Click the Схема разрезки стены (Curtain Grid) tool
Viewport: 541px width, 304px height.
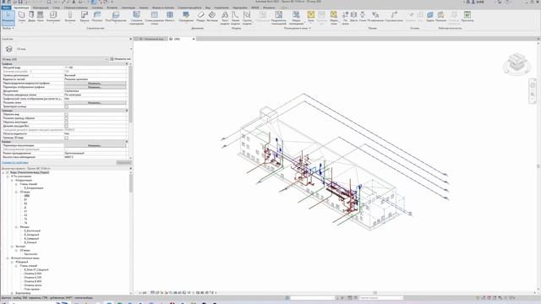[x=154, y=18]
